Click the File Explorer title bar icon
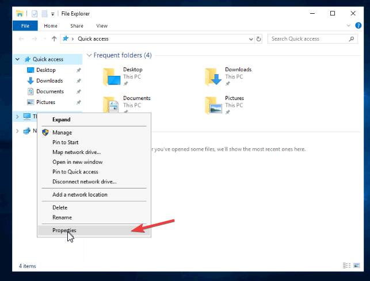 [x=20, y=14]
